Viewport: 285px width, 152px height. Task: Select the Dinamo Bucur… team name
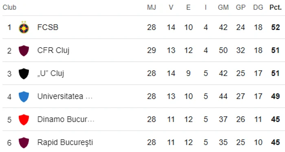pos(66,119)
